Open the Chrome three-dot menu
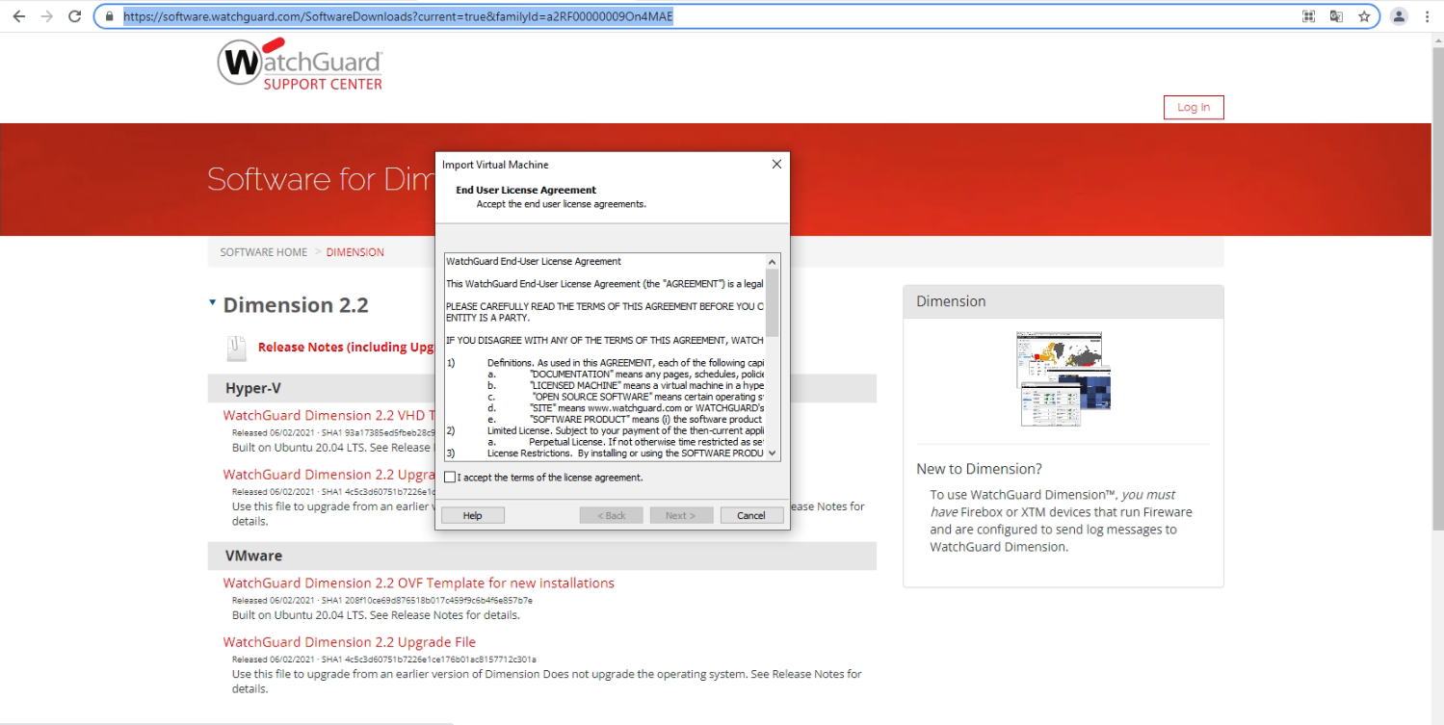This screenshot has width=1444, height=725. tap(1427, 16)
